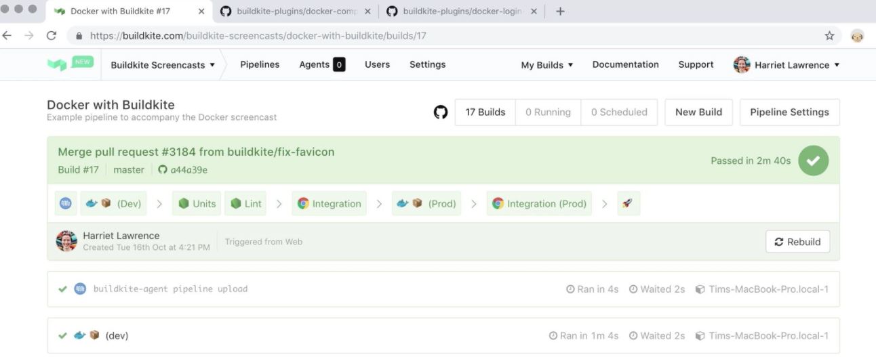Open organization Settings

[427, 64]
